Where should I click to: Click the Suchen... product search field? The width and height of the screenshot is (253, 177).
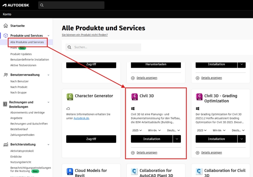coord(103,47)
